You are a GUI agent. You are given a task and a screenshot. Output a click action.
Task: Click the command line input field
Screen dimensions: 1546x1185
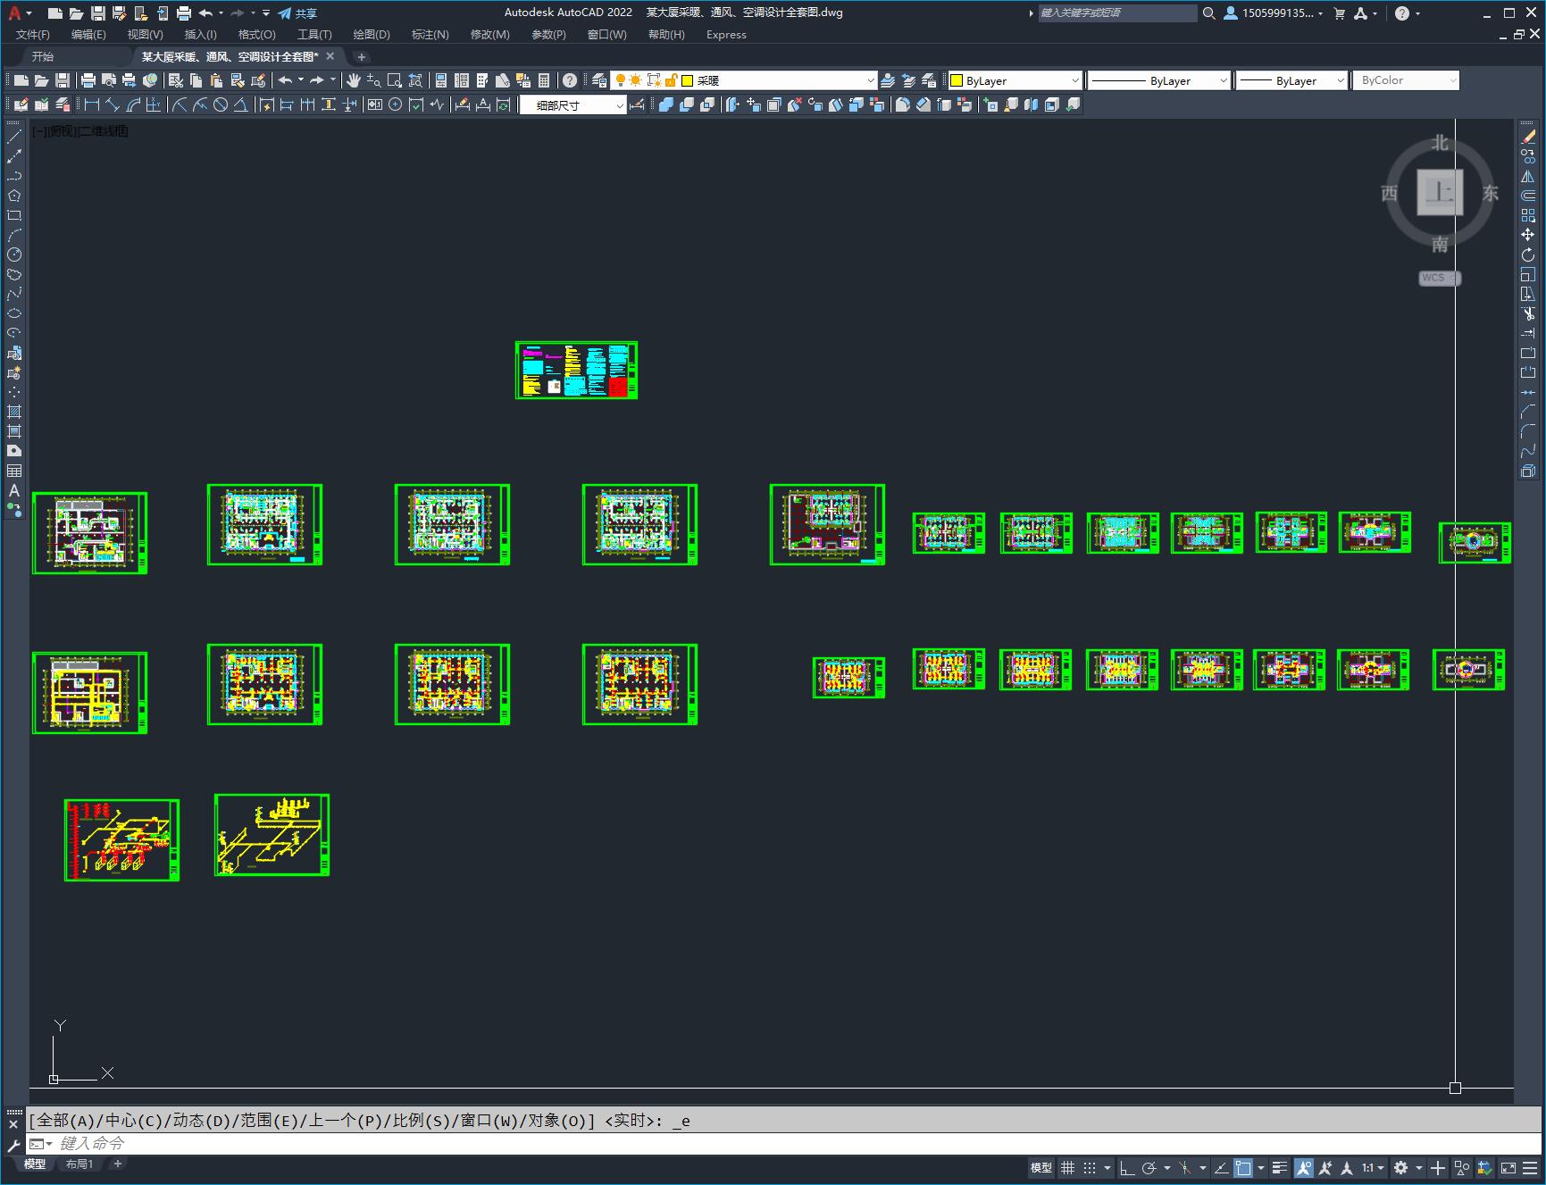point(786,1143)
